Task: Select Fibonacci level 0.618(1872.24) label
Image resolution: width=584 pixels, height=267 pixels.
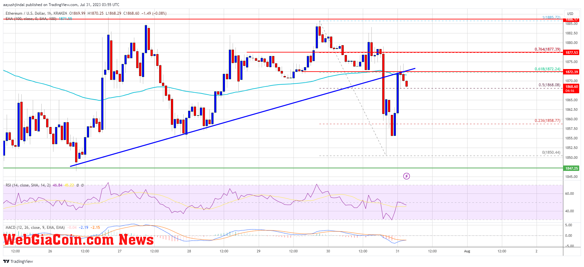Action: coord(547,69)
